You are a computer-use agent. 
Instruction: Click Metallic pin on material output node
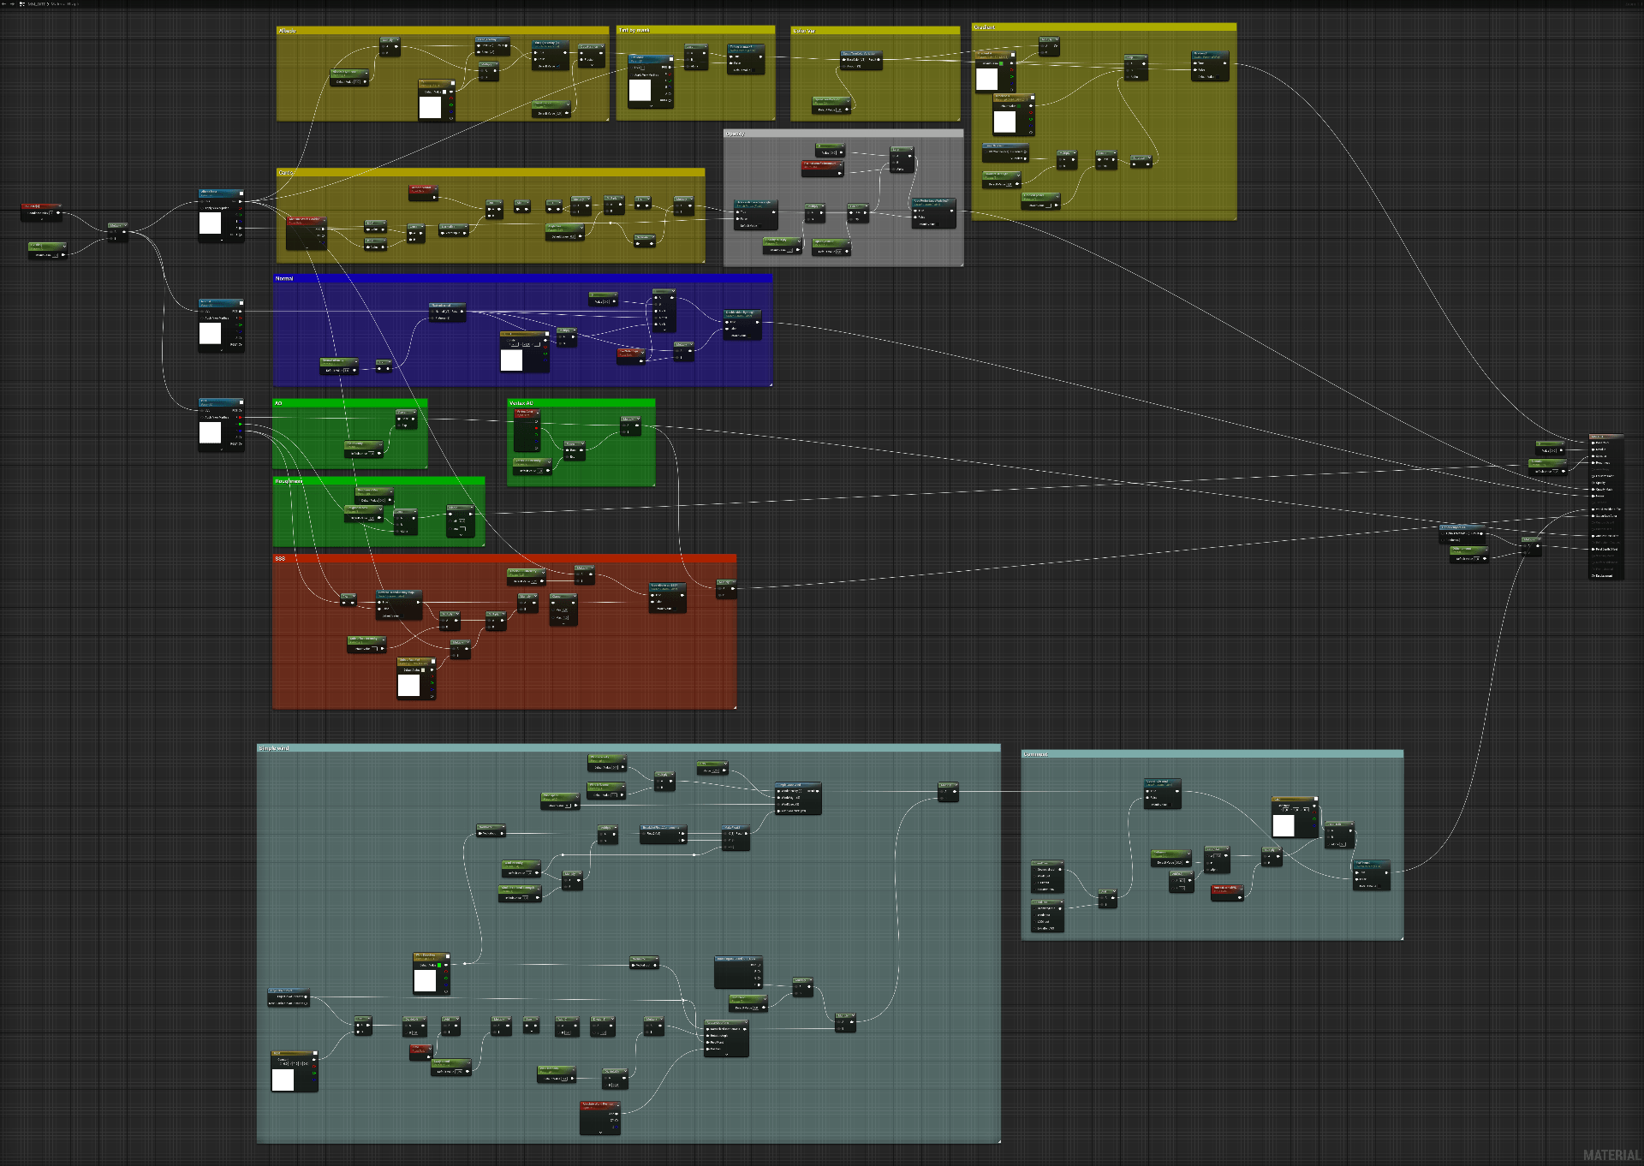tap(1593, 449)
